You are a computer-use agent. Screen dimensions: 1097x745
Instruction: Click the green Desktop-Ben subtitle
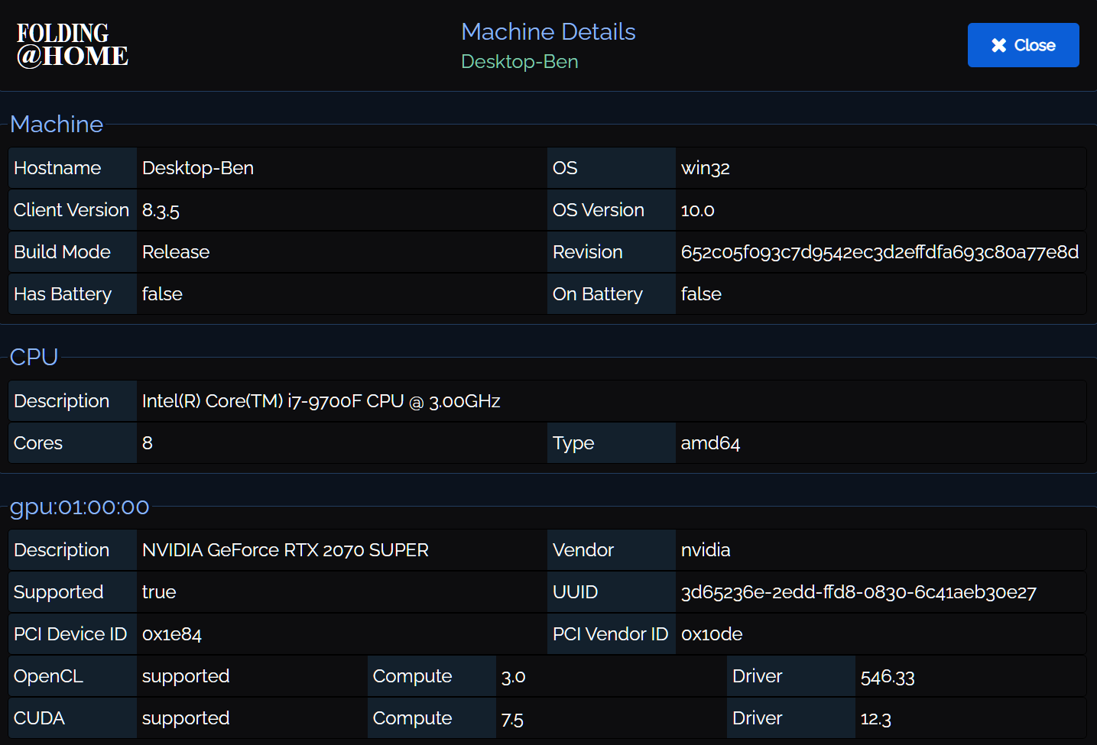(520, 62)
